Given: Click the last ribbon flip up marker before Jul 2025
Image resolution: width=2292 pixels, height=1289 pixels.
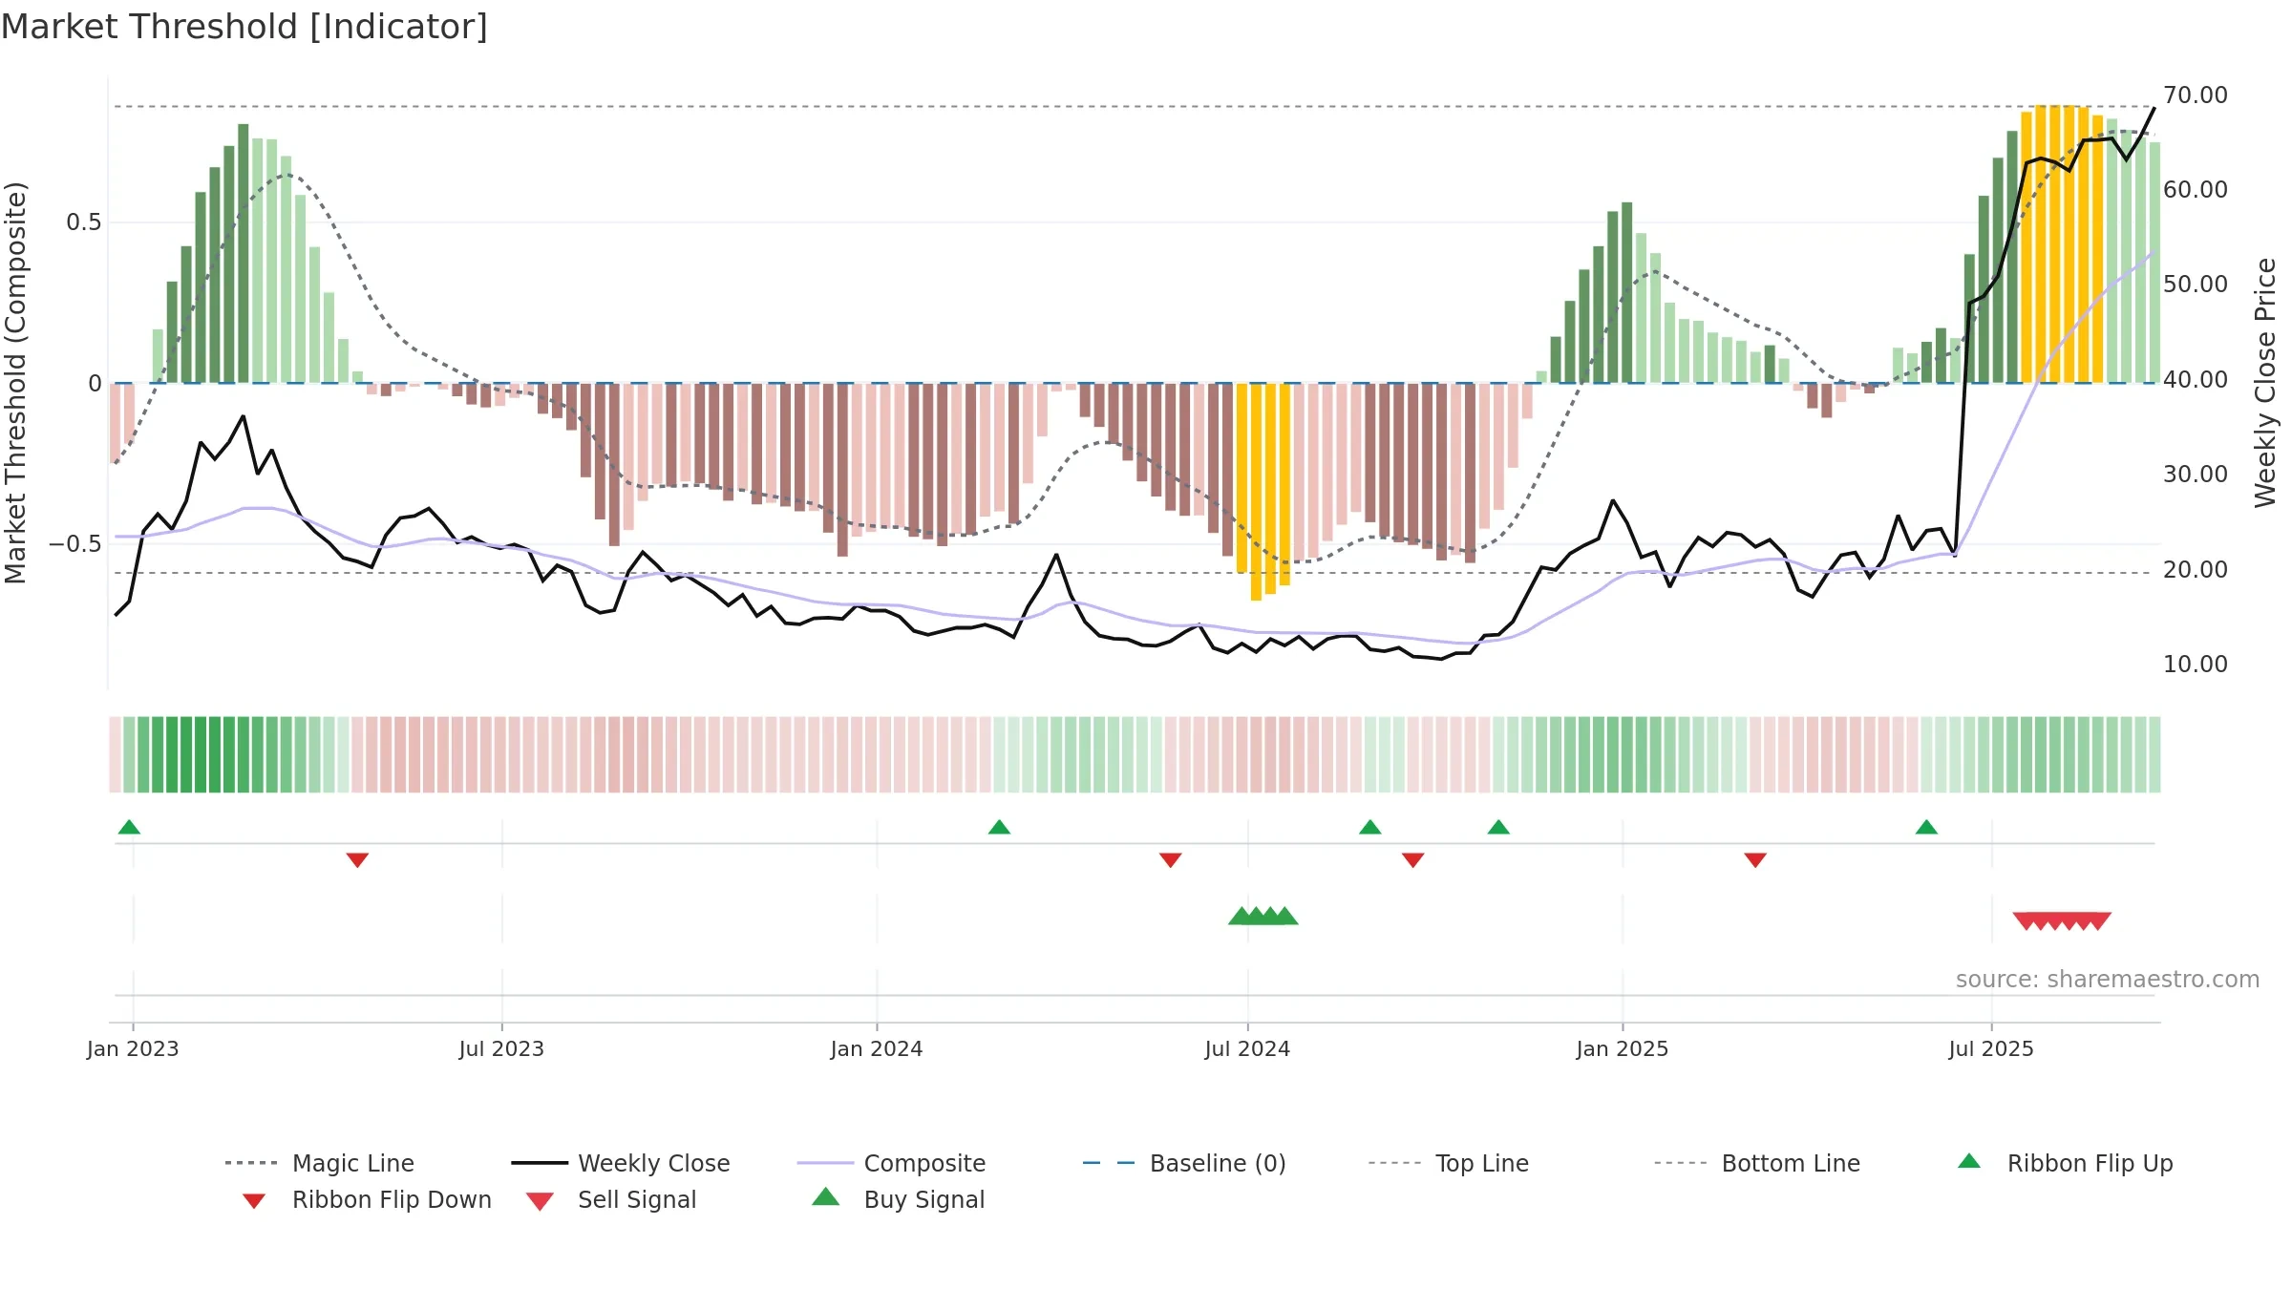Looking at the screenshot, I should (1926, 827).
